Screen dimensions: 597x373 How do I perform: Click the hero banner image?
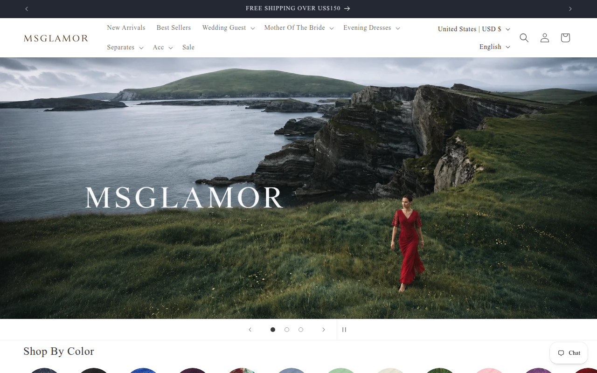(298, 188)
